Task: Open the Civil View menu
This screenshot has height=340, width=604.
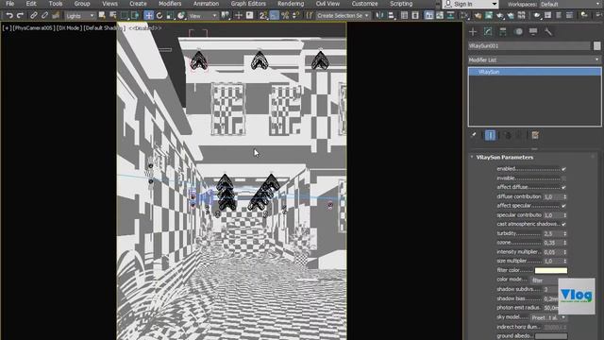Action: [x=327, y=4]
